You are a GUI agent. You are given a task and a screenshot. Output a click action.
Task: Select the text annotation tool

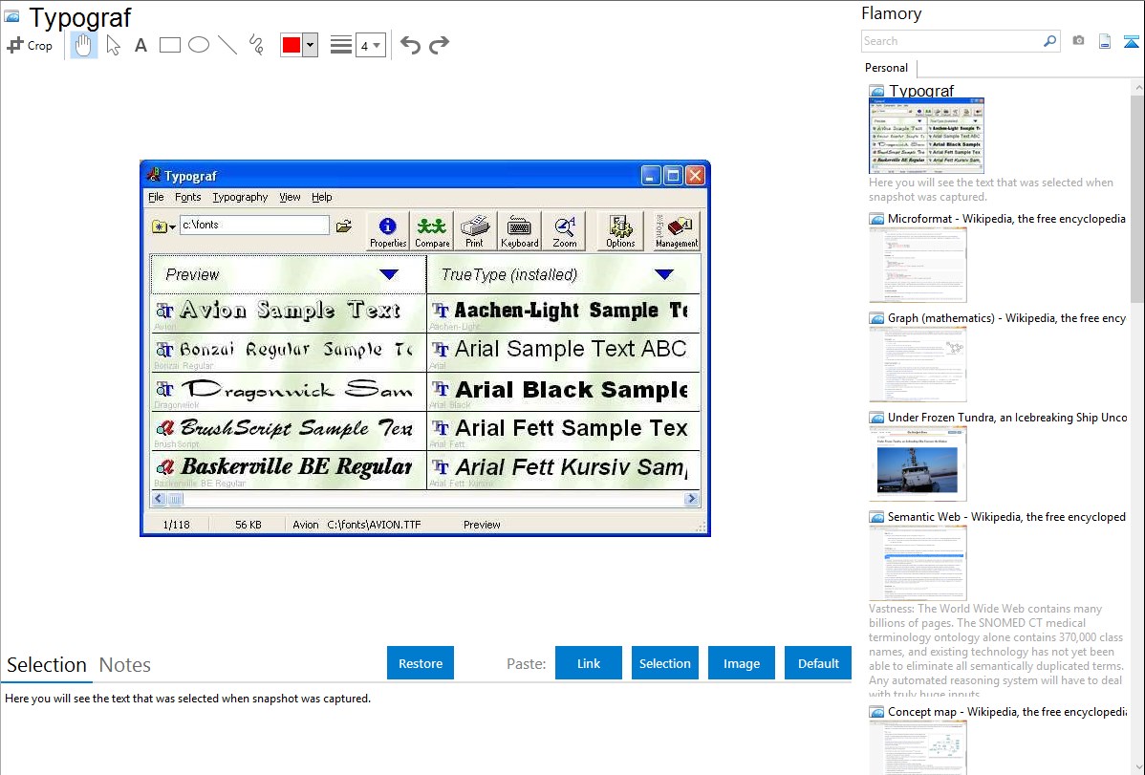pos(140,45)
